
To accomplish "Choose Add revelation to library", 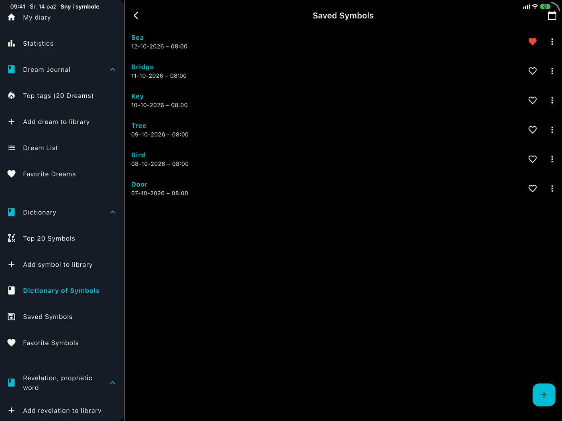I will (62, 411).
